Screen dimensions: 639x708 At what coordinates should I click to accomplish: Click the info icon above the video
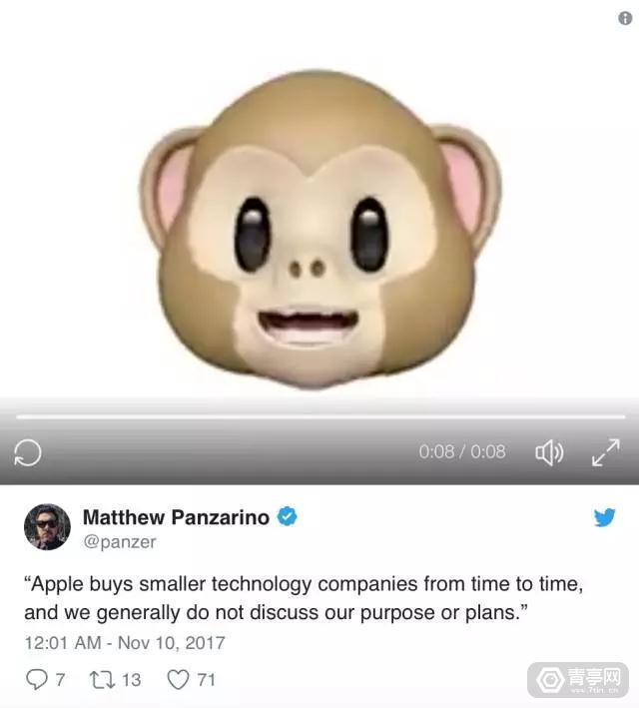click(x=625, y=19)
